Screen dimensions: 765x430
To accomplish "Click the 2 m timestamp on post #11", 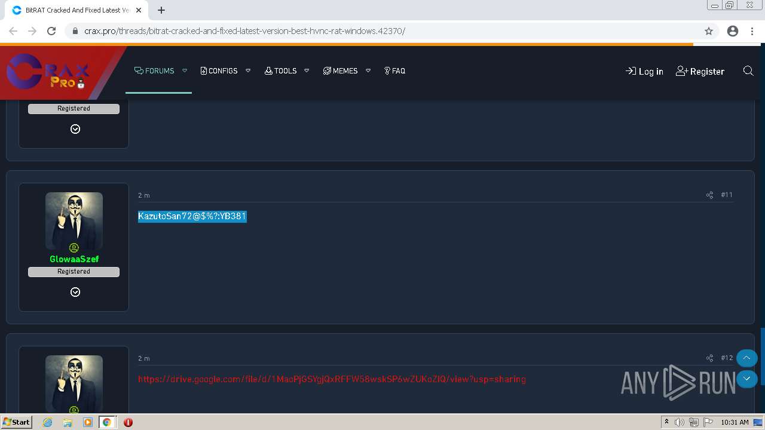I will (144, 195).
